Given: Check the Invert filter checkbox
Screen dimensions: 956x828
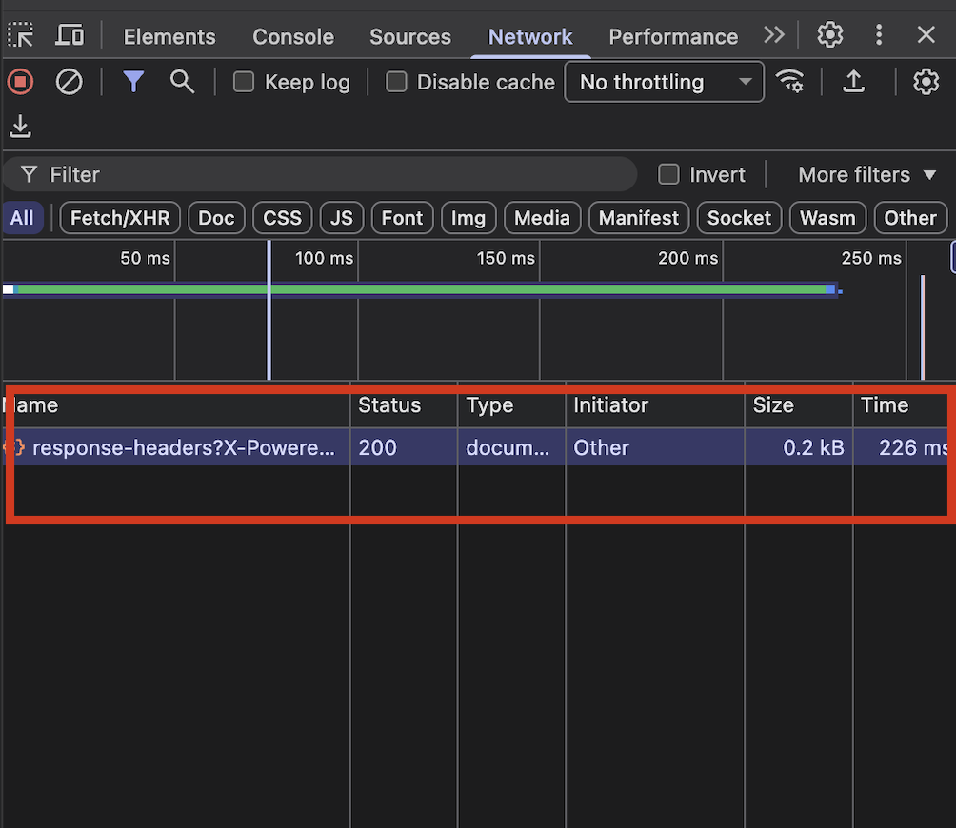Looking at the screenshot, I should pyautogui.click(x=668, y=175).
